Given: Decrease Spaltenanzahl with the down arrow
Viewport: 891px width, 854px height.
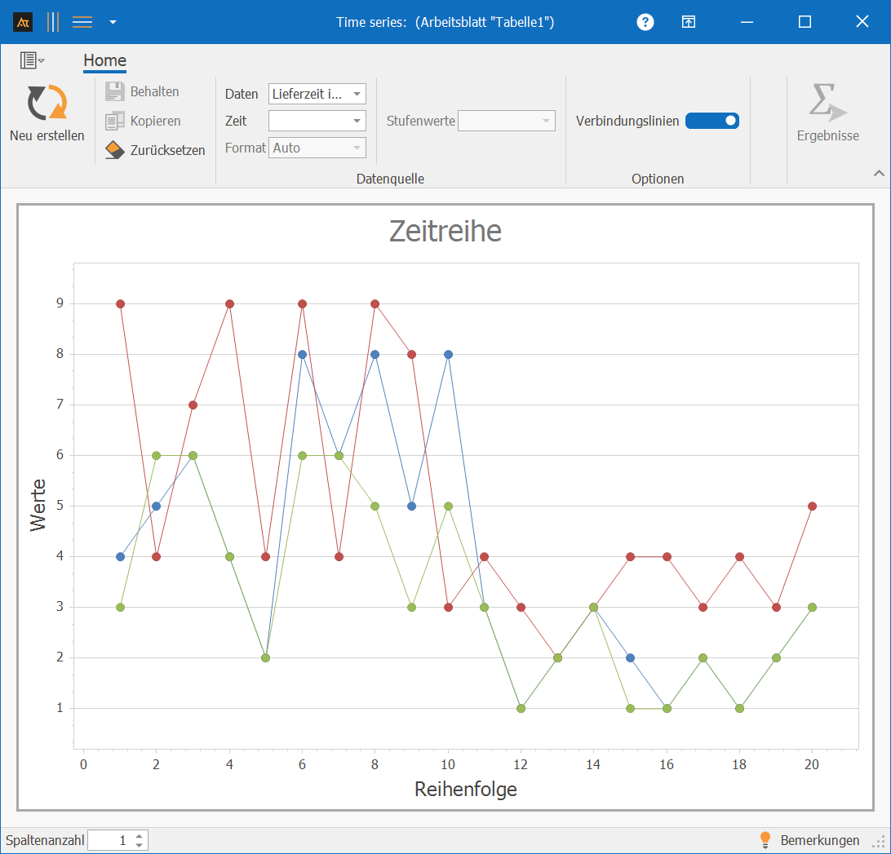Looking at the screenshot, I should [x=140, y=844].
